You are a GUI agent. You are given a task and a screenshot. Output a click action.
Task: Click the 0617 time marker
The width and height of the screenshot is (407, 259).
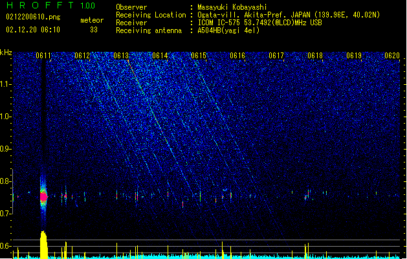tap(276, 56)
